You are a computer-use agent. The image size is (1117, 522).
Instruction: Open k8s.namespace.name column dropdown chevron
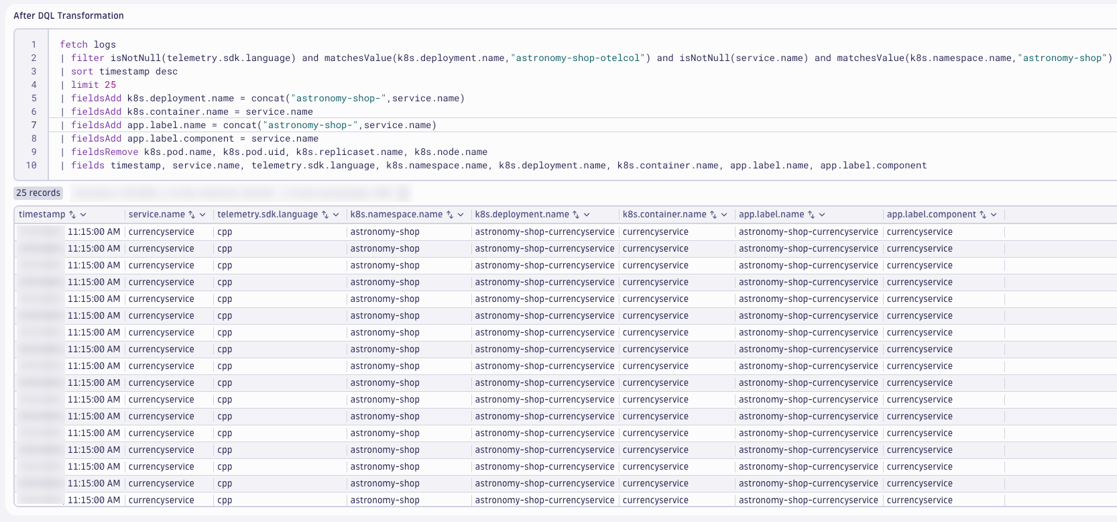(461, 215)
